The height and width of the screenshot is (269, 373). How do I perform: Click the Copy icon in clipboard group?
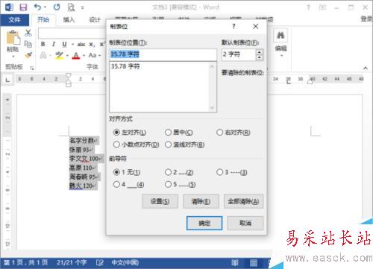(x=28, y=44)
